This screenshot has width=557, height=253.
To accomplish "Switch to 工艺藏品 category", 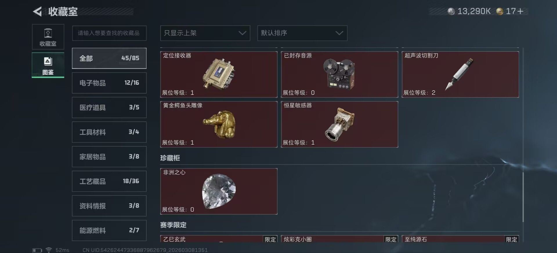I will click(x=109, y=181).
